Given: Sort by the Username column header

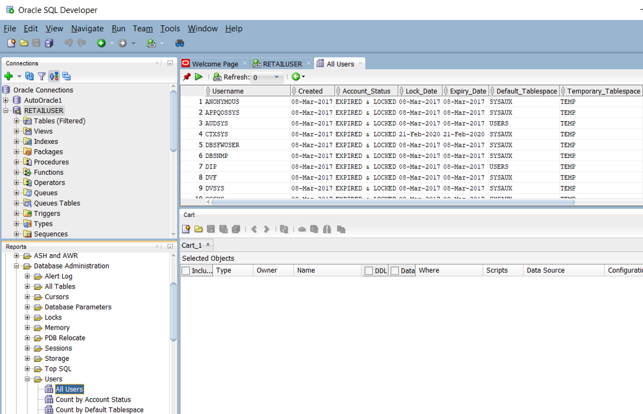Looking at the screenshot, I should click(228, 91).
